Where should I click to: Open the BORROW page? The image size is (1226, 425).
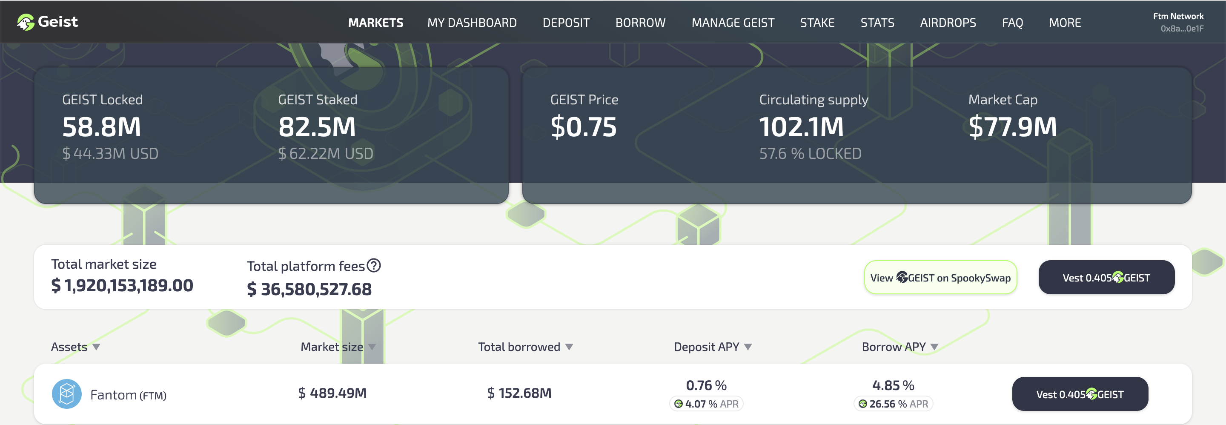coord(640,23)
